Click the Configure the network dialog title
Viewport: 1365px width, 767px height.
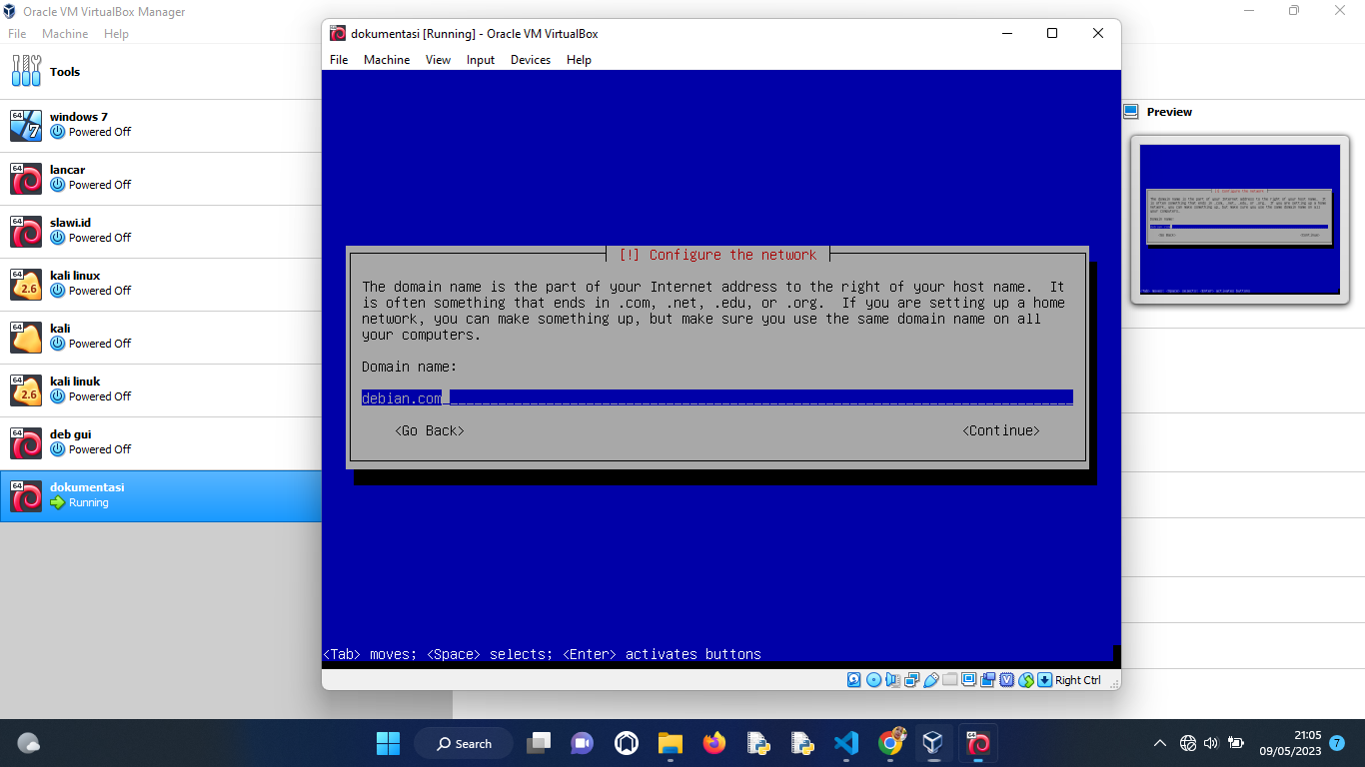pyautogui.click(x=717, y=255)
